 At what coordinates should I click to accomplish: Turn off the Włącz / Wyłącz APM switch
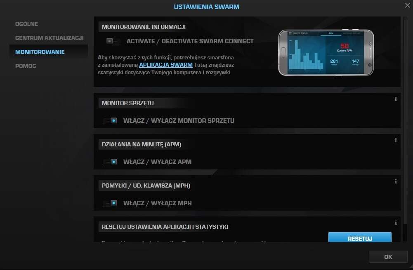pos(110,162)
